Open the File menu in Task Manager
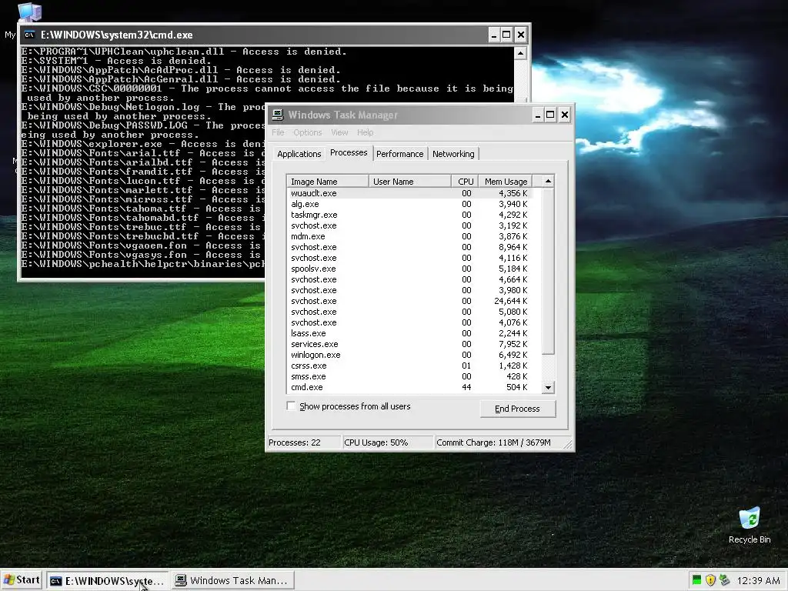 pos(278,132)
